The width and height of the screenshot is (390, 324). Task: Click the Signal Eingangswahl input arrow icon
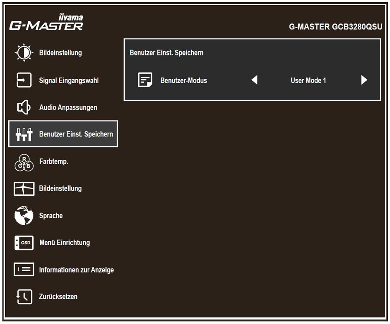coord(24,80)
